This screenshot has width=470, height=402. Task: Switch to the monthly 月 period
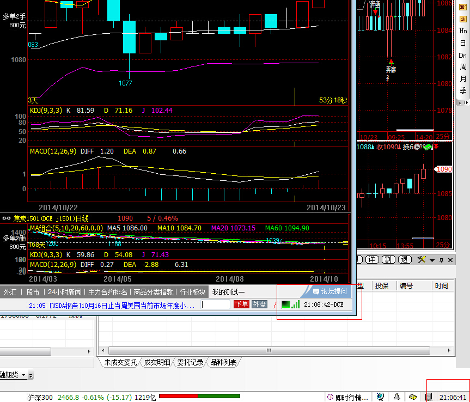pos(463,78)
